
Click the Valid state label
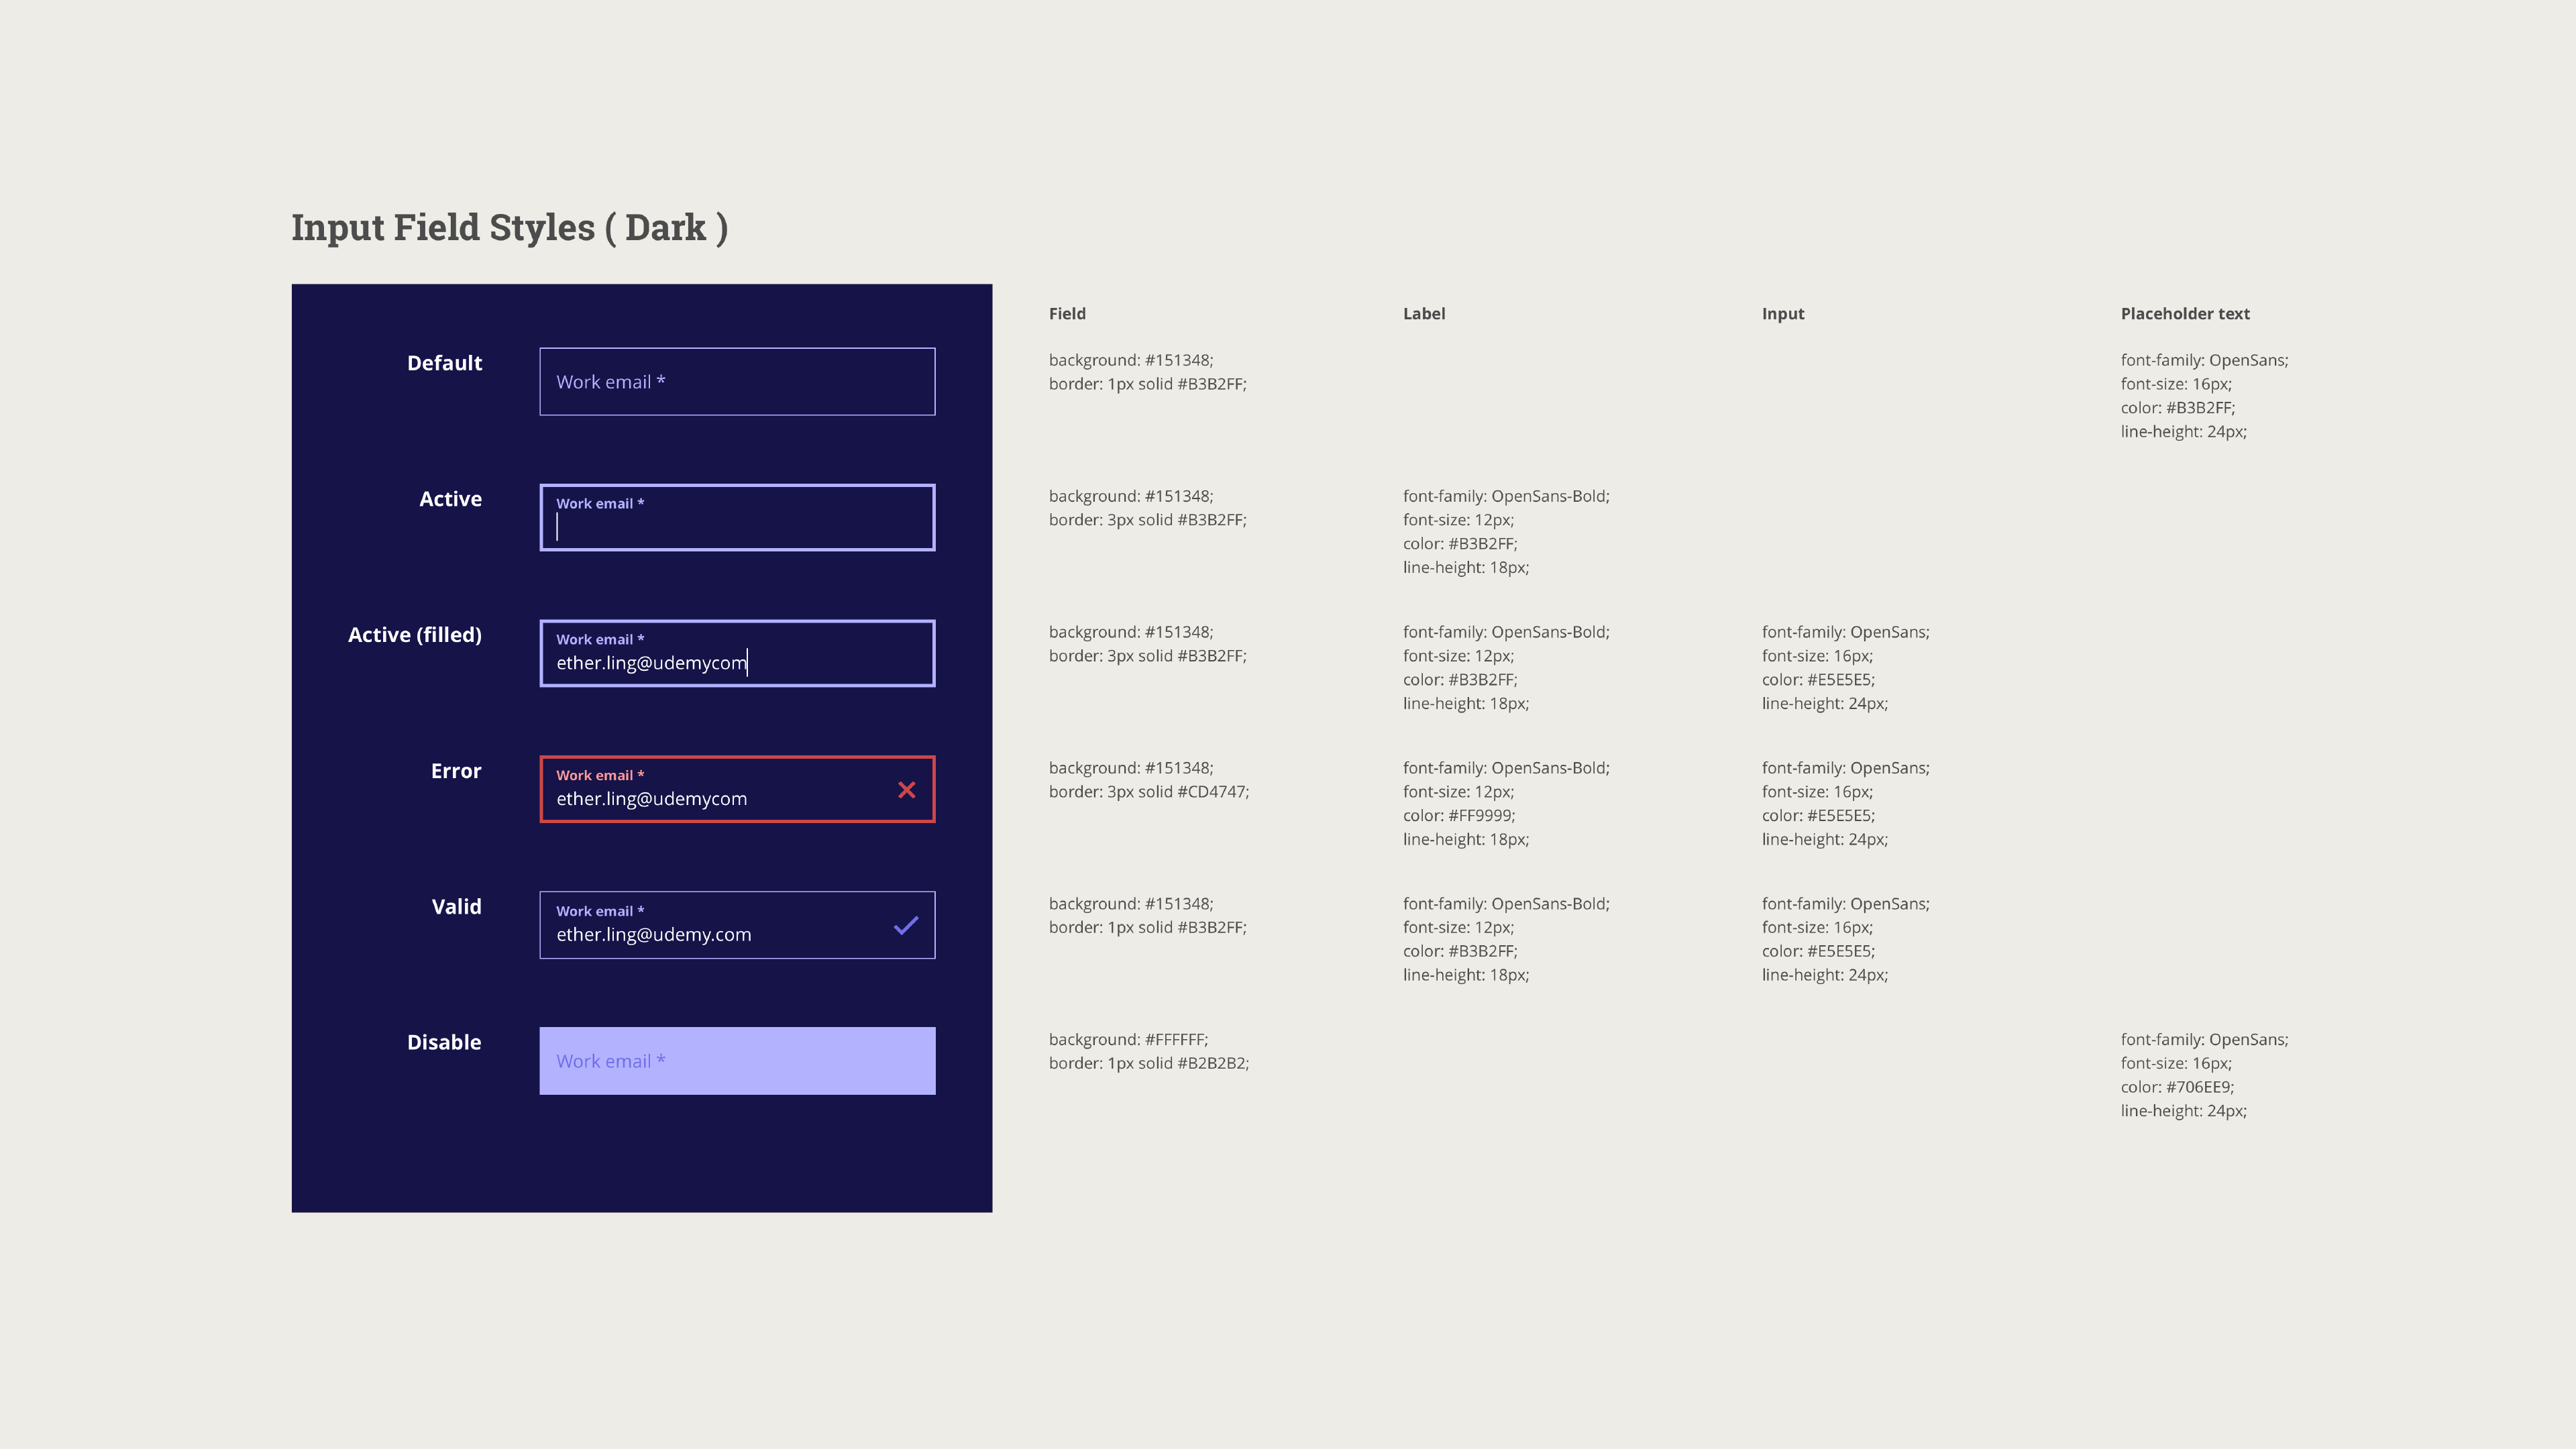(x=456, y=907)
